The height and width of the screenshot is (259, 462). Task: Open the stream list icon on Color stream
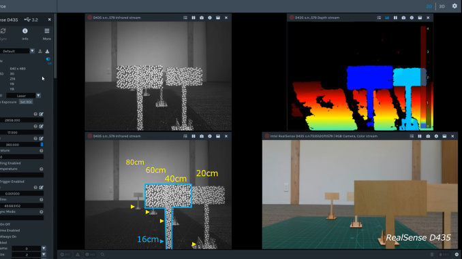tap(412, 136)
